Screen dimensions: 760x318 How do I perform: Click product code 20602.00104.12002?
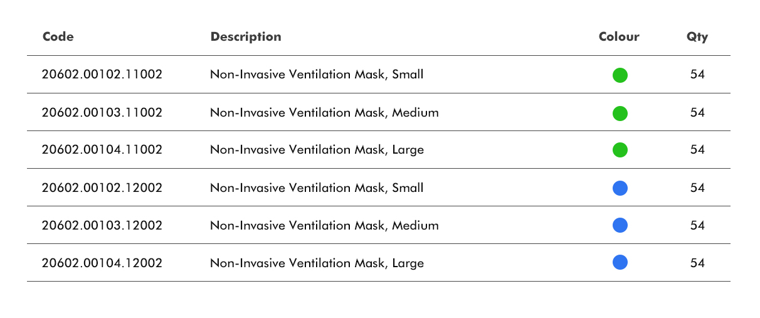102,263
